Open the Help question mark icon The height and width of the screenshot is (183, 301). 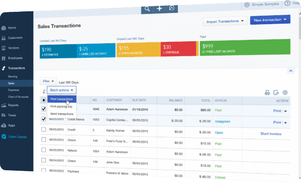[287, 3]
